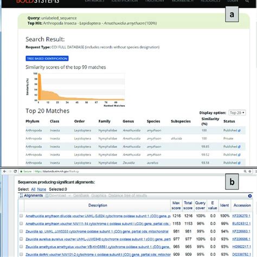
Task: Click the Download icon in alignments toolbar
Action: click(47, 196)
